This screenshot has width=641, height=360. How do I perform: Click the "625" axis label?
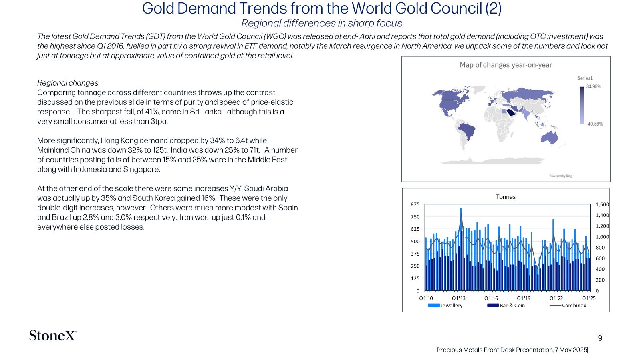tap(415, 229)
